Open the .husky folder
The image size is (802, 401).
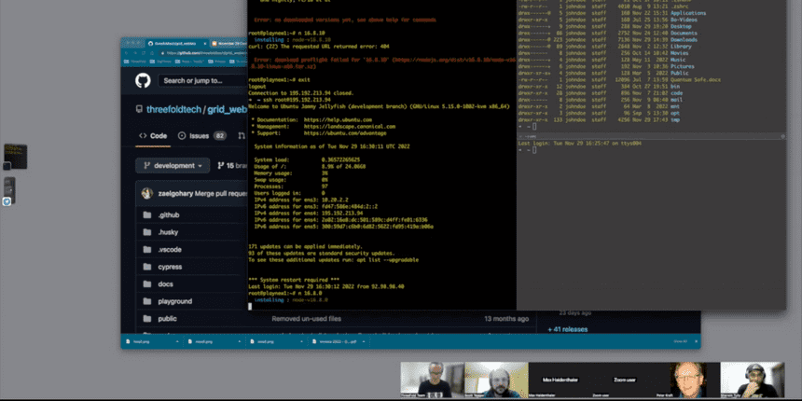(168, 232)
